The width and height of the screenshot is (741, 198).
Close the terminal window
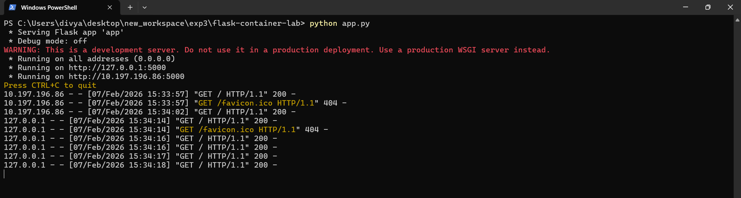pos(730,7)
